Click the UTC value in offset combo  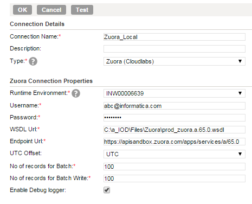[x=112, y=154]
